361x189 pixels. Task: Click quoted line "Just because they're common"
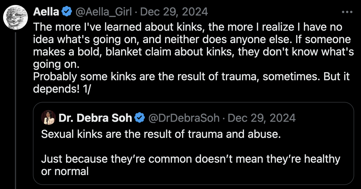click(x=190, y=159)
